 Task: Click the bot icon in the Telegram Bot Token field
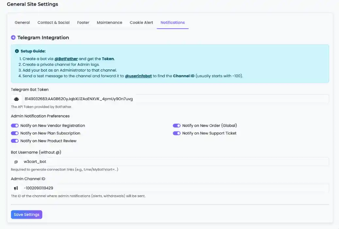[16, 98]
